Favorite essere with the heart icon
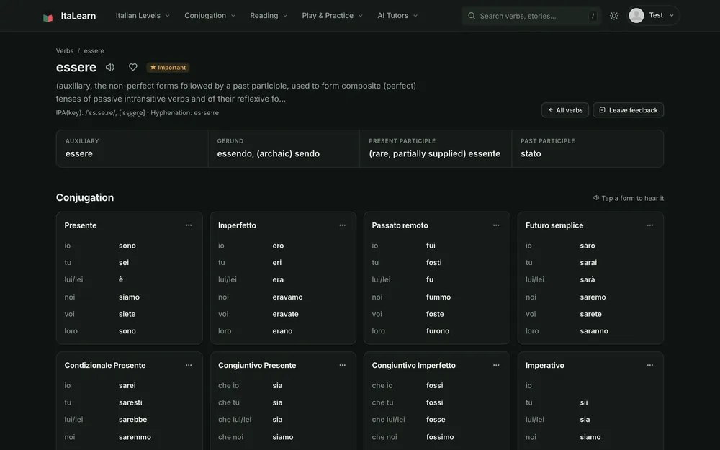This screenshot has width=720, height=450. 132,67
